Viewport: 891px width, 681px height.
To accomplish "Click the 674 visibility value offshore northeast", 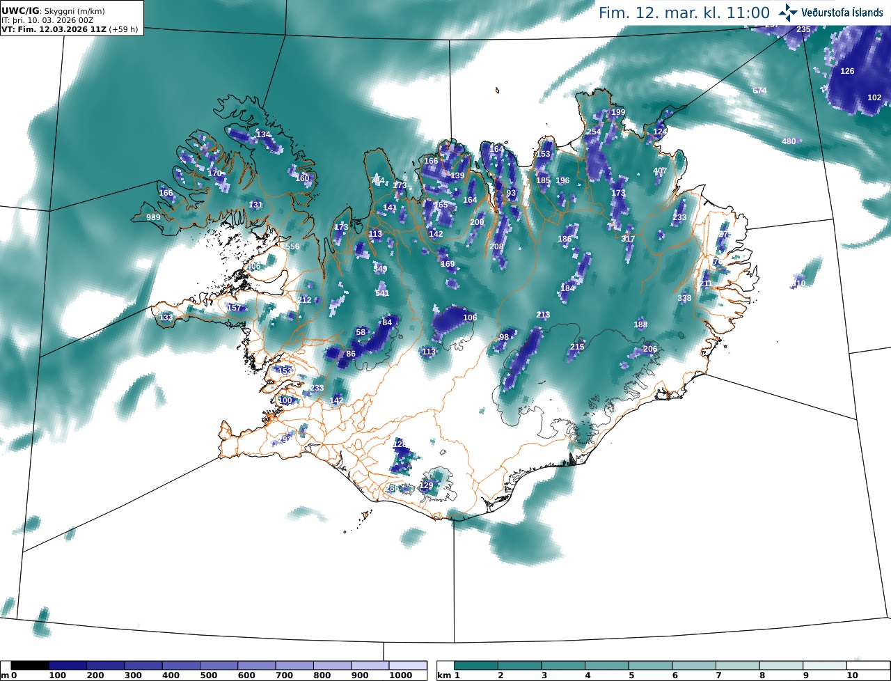I will tap(759, 91).
